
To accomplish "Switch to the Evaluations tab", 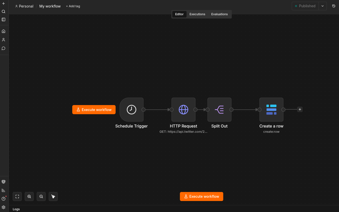I will [219, 14].
